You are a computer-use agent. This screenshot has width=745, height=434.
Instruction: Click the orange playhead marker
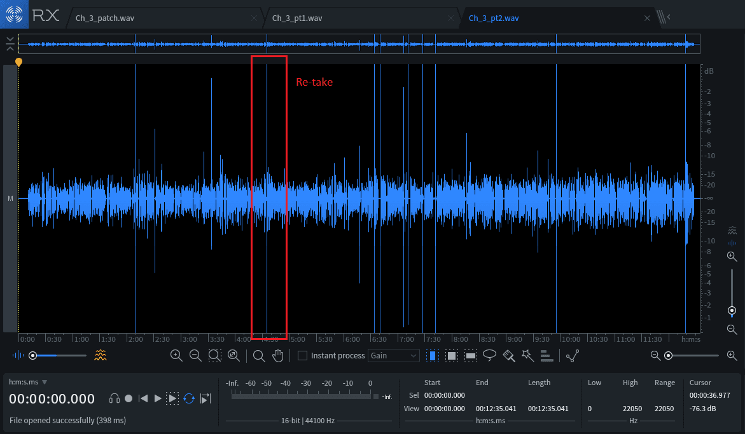pyautogui.click(x=18, y=62)
